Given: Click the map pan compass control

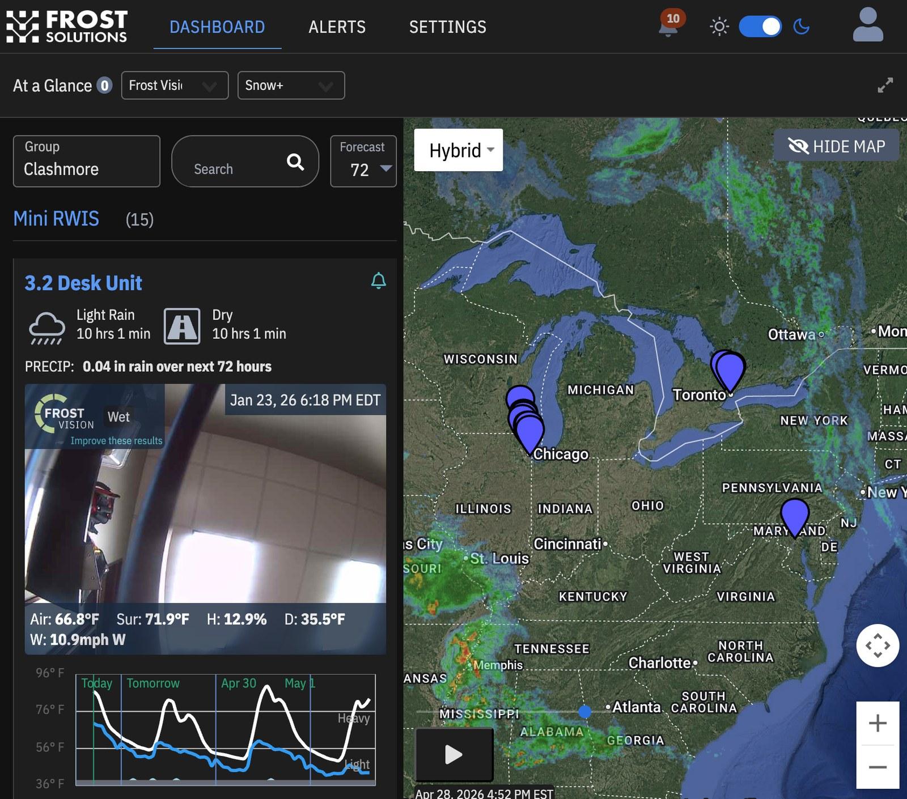Looking at the screenshot, I should coord(877,645).
